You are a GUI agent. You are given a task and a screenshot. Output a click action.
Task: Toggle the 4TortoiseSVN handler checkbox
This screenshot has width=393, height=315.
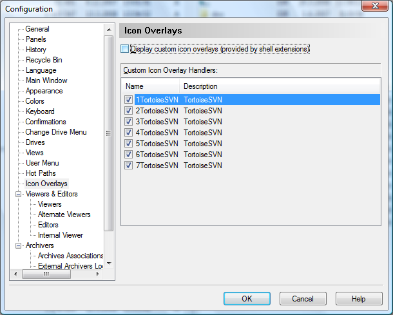128,132
